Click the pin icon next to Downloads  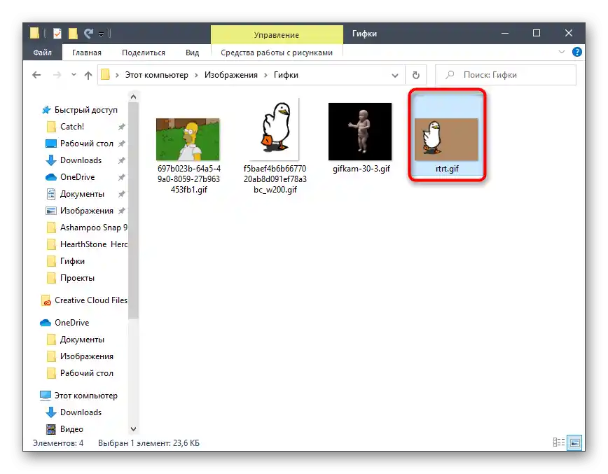(x=121, y=160)
